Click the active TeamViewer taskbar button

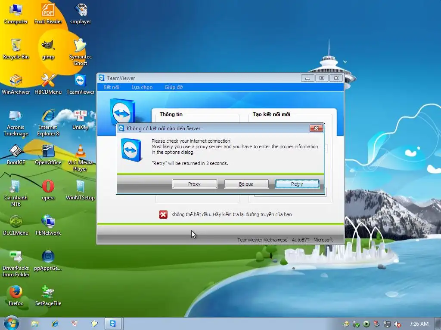click(113, 324)
